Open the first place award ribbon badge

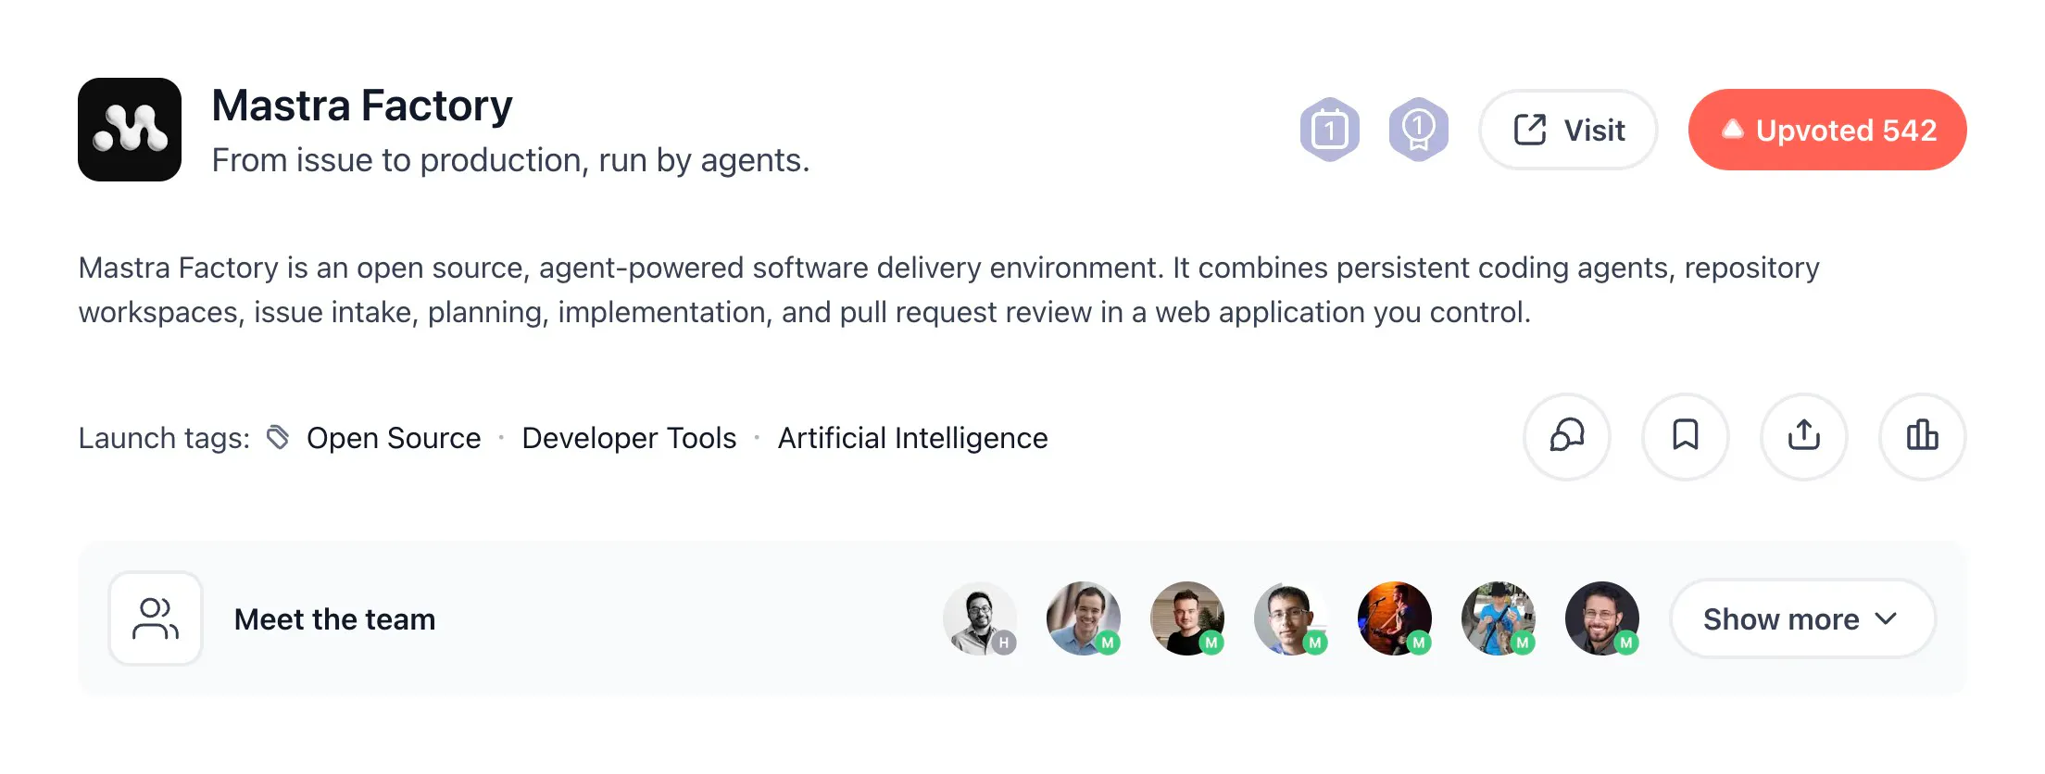tap(1418, 130)
